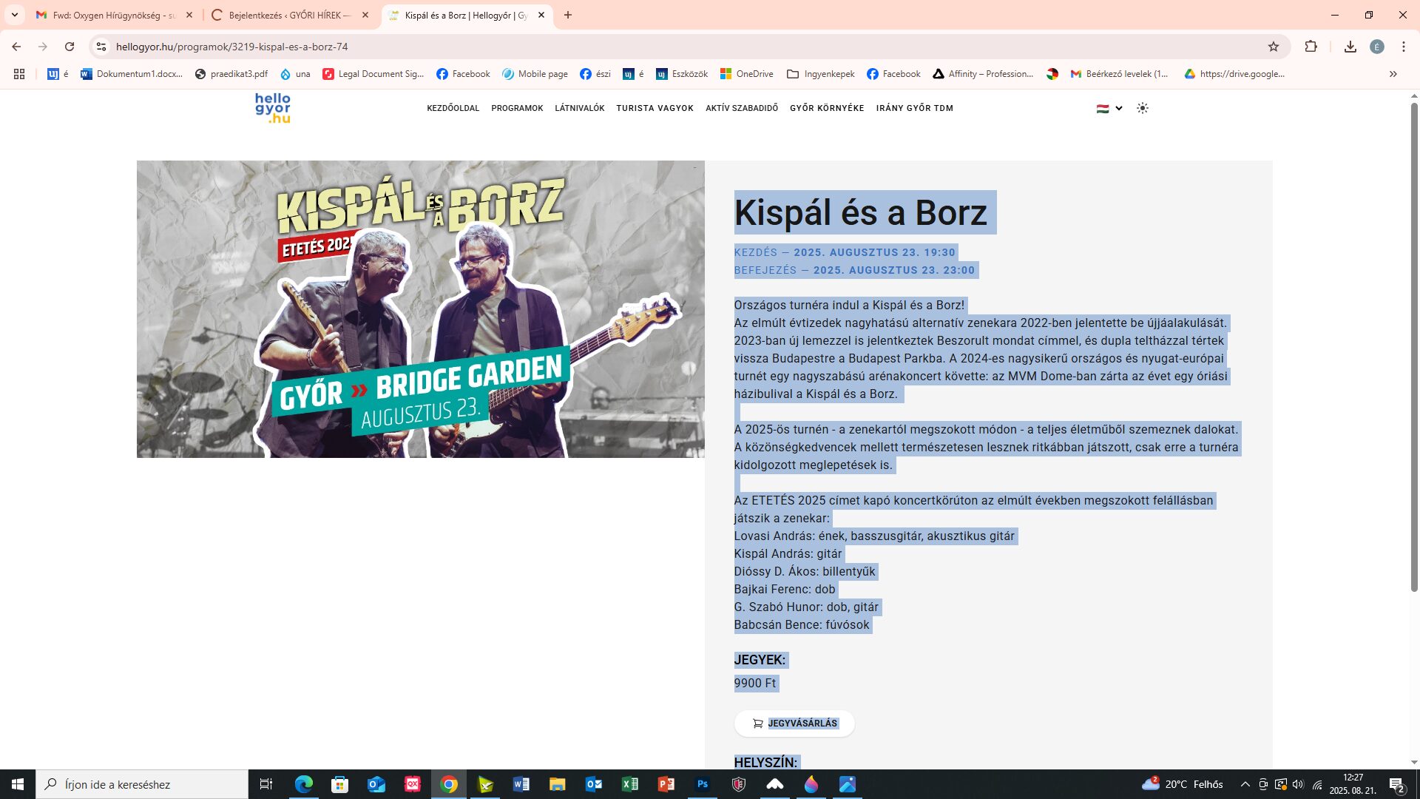This screenshot has width=1420, height=799.
Task: Open the IRÁNY GYŐR TDM menu item
Action: click(x=915, y=108)
